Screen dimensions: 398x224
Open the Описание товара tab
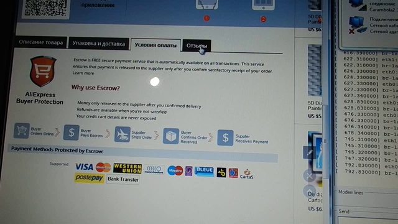[41, 42]
